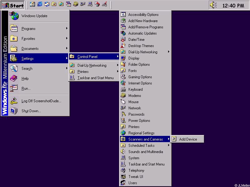Image resolution: width=250 pixels, height=187 pixels.
Task: Open Automatic Updates icon
Action: coord(123,33)
